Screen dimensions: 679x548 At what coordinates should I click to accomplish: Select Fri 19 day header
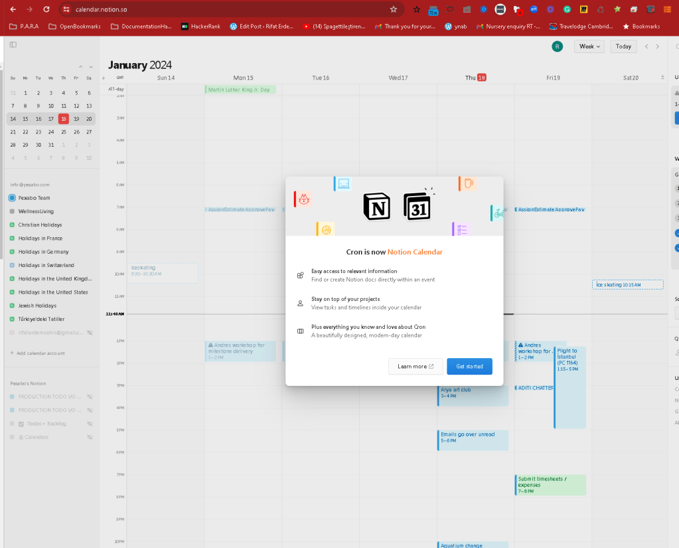(553, 78)
